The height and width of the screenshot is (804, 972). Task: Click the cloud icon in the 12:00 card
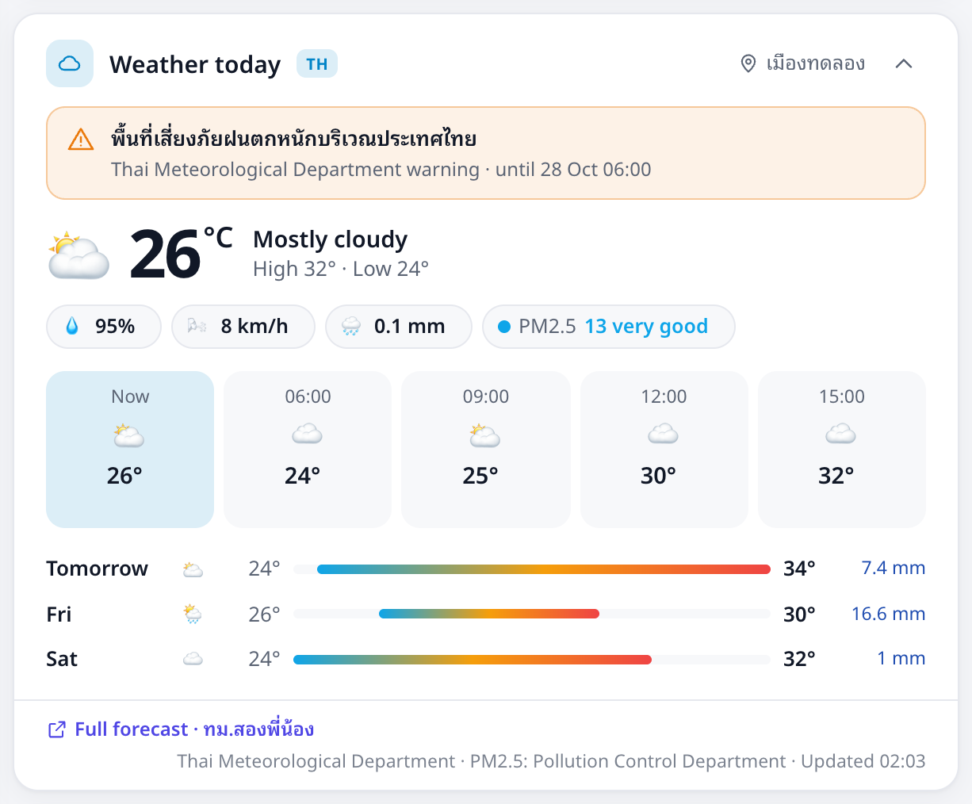664,434
